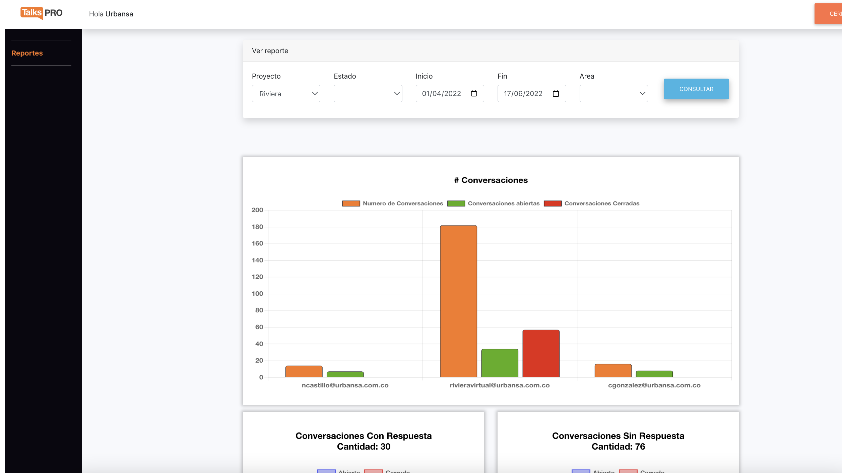
Task: Toggle the Conversaciones abiertas green legend swatch
Action: tap(456, 203)
